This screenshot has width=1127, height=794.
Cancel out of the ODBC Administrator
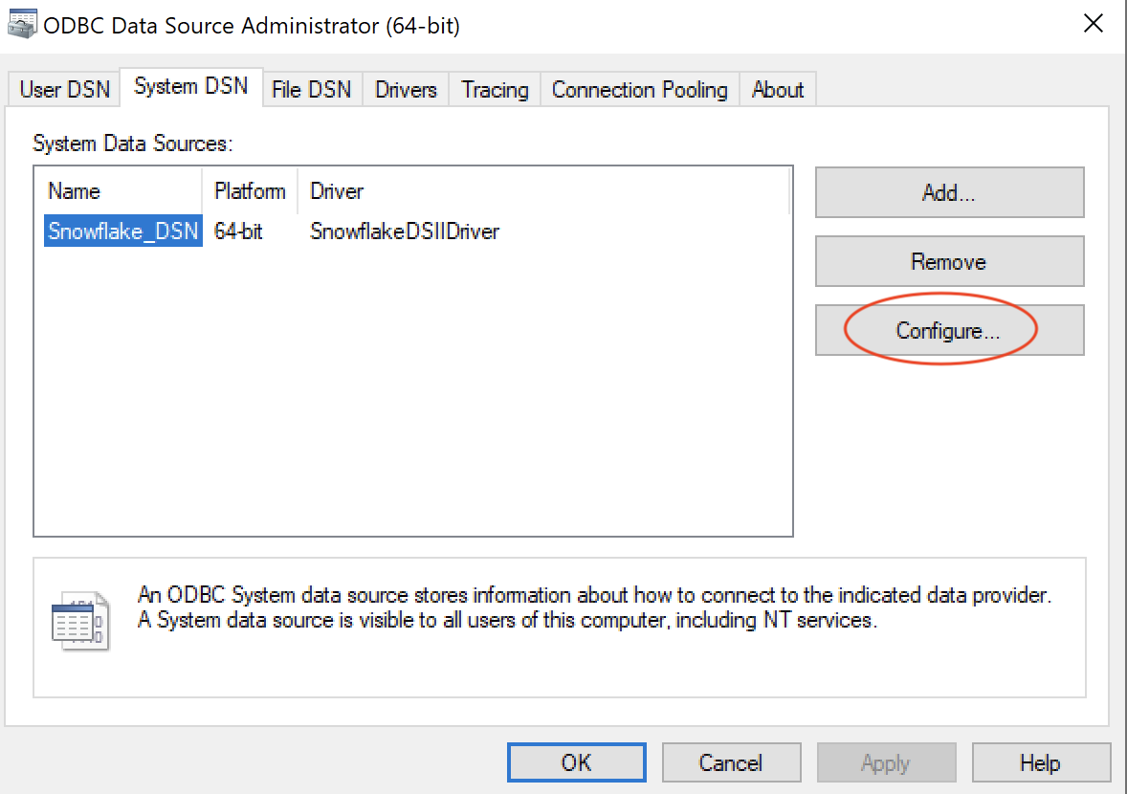coord(731,762)
